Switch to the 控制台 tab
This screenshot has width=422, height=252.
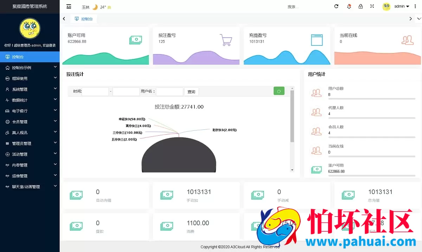pyautogui.click(x=83, y=19)
